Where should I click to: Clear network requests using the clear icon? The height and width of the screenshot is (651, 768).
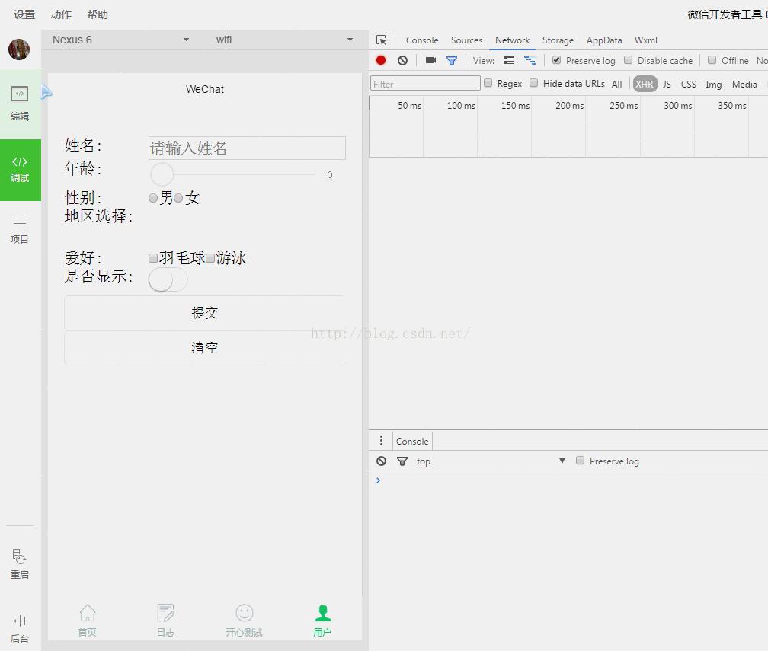click(x=402, y=60)
